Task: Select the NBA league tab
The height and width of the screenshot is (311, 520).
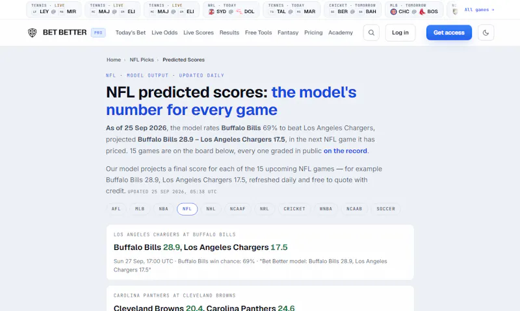Action: point(164,209)
